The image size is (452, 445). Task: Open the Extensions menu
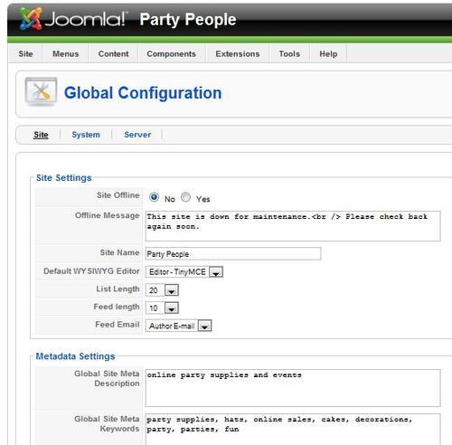(x=238, y=53)
